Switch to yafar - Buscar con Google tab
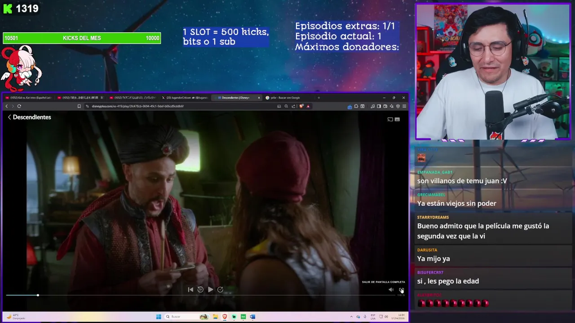 coord(288,97)
